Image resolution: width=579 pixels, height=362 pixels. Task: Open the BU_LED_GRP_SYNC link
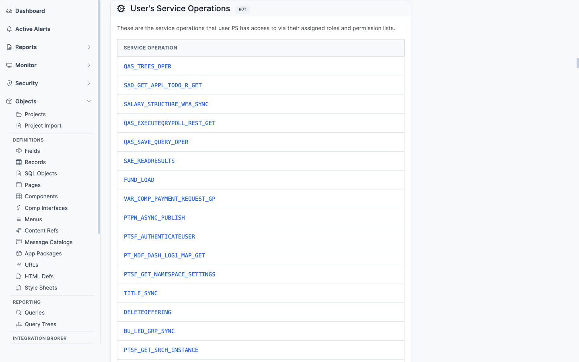point(149,331)
